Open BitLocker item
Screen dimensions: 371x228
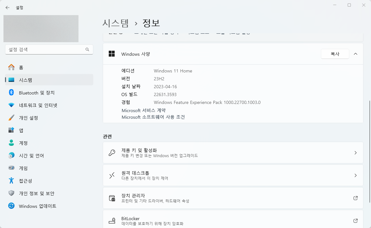pyautogui.click(x=233, y=219)
